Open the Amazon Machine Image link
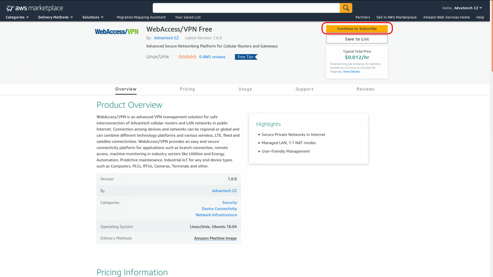The height and width of the screenshot is (277, 493). [215, 238]
